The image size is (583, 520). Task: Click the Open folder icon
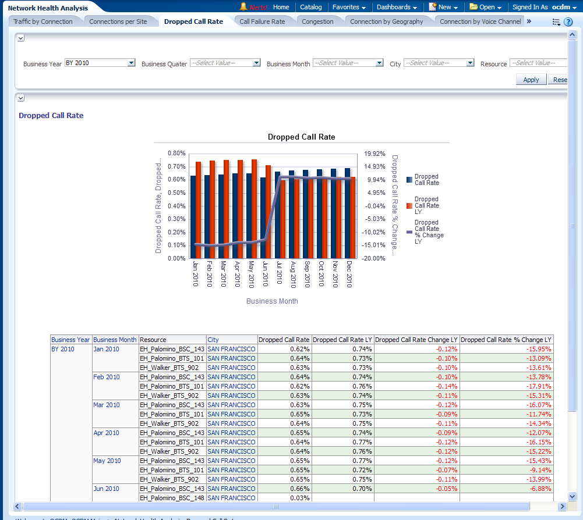pyautogui.click(x=474, y=7)
